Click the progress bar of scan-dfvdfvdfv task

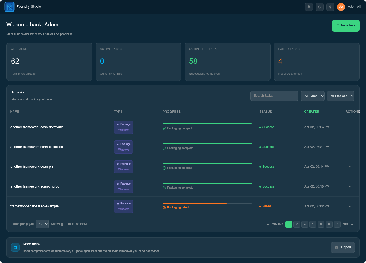(207, 124)
